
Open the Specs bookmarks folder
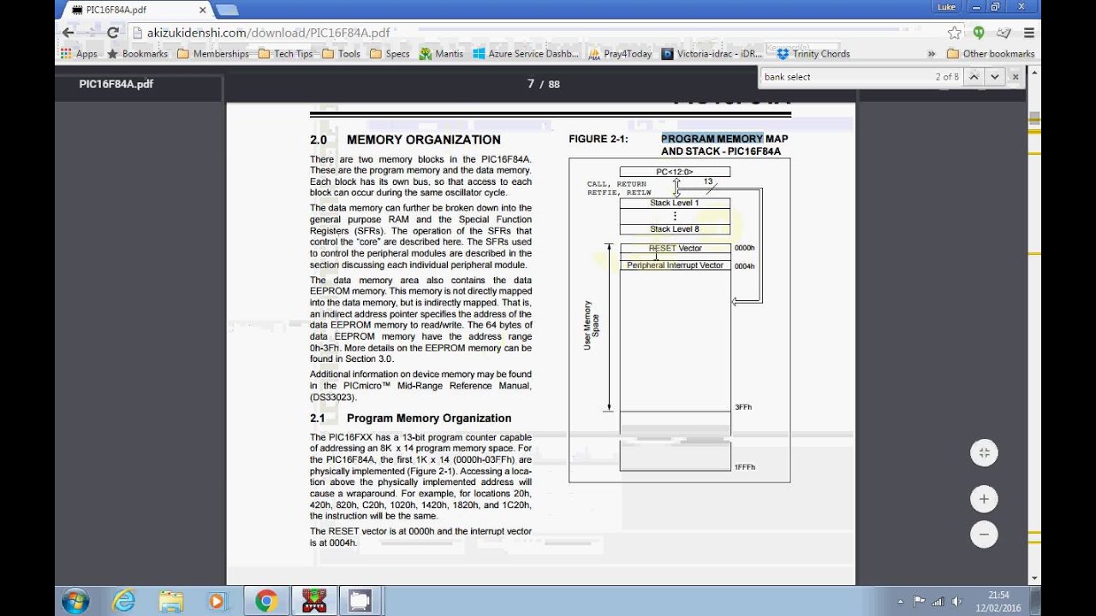(x=390, y=53)
